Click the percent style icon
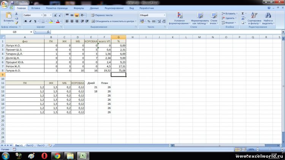This screenshot has width=285, height=160. [x=149, y=21]
